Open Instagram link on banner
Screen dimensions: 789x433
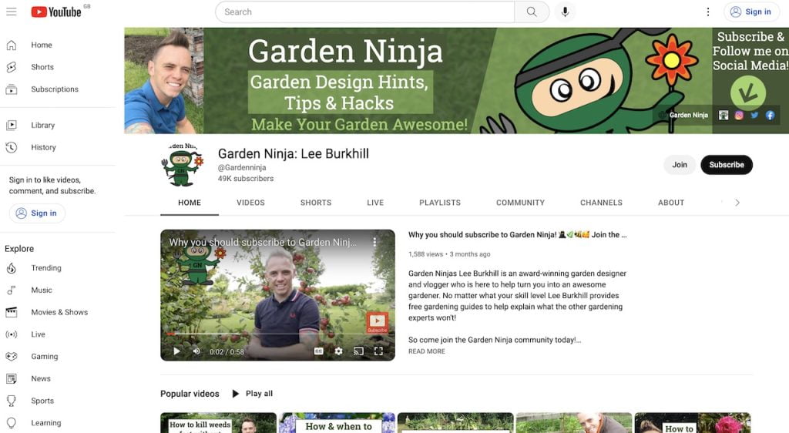(x=739, y=115)
